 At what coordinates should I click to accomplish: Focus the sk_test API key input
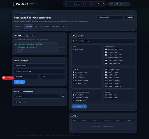point(37,96)
